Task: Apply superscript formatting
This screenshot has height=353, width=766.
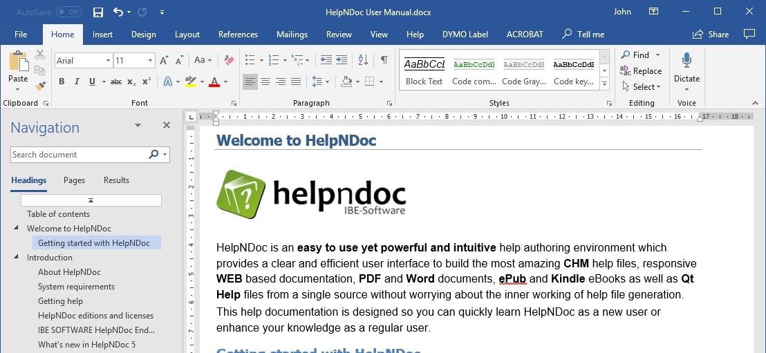Action: coord(147,82)
